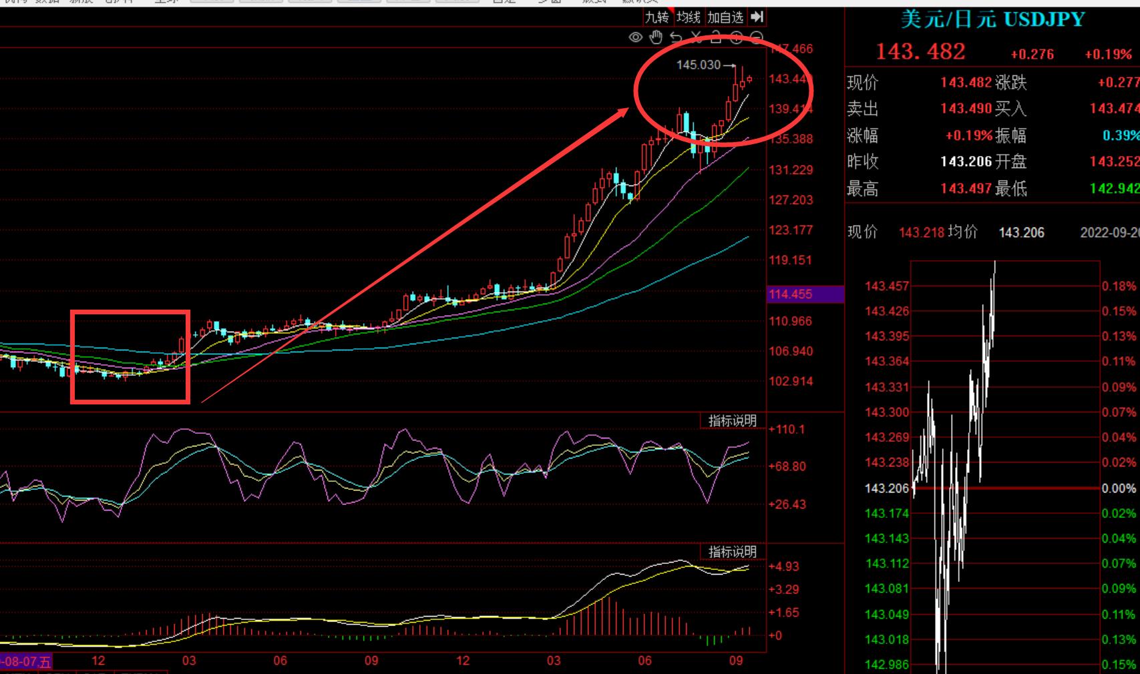1140x674 pixels.
Task: Click the +68.80 KDJ axis value
Action: click(x=787, y=466)
